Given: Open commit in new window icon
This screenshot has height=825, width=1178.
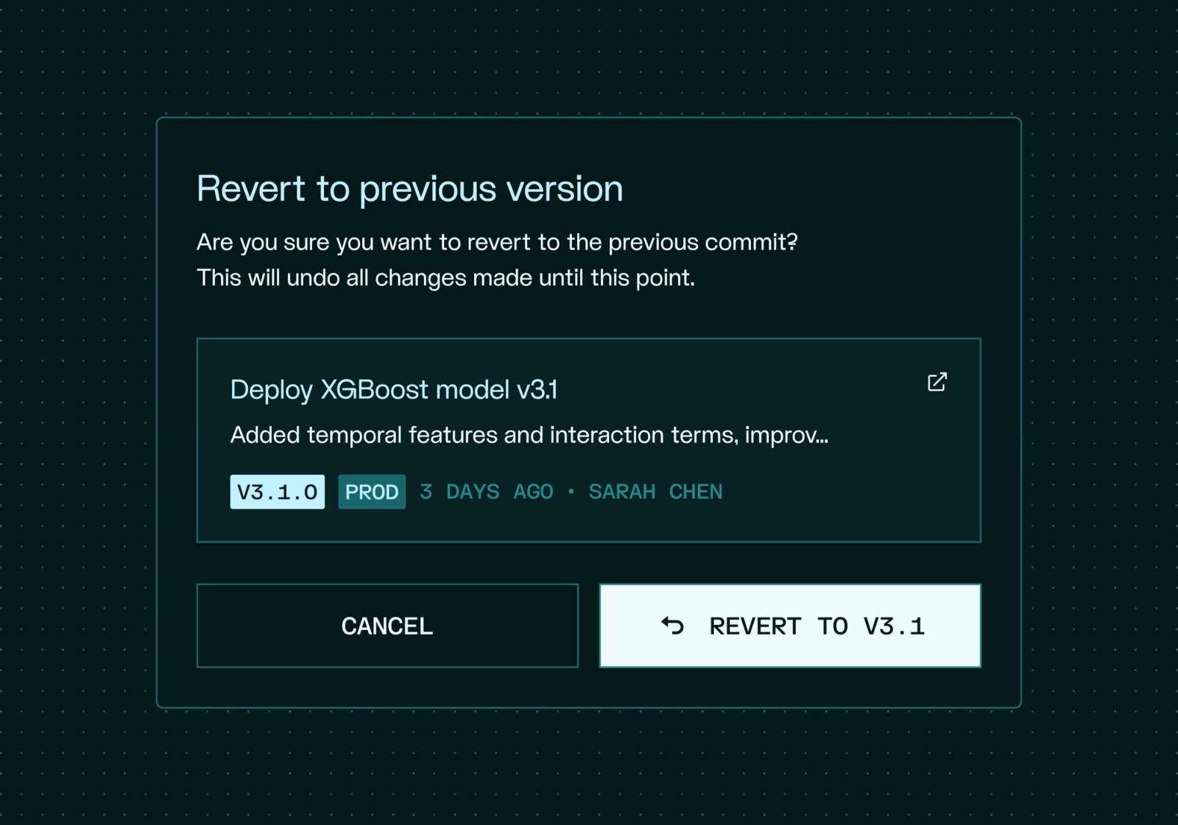Looking at the screenshot, I should [x=937, y=382].
